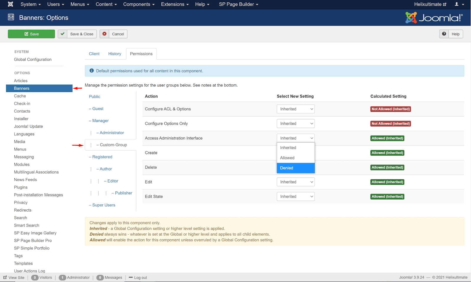Viewport: 471px width, 282px height.
Task: Click the View Site external link icon
Action: pos(5,277)
